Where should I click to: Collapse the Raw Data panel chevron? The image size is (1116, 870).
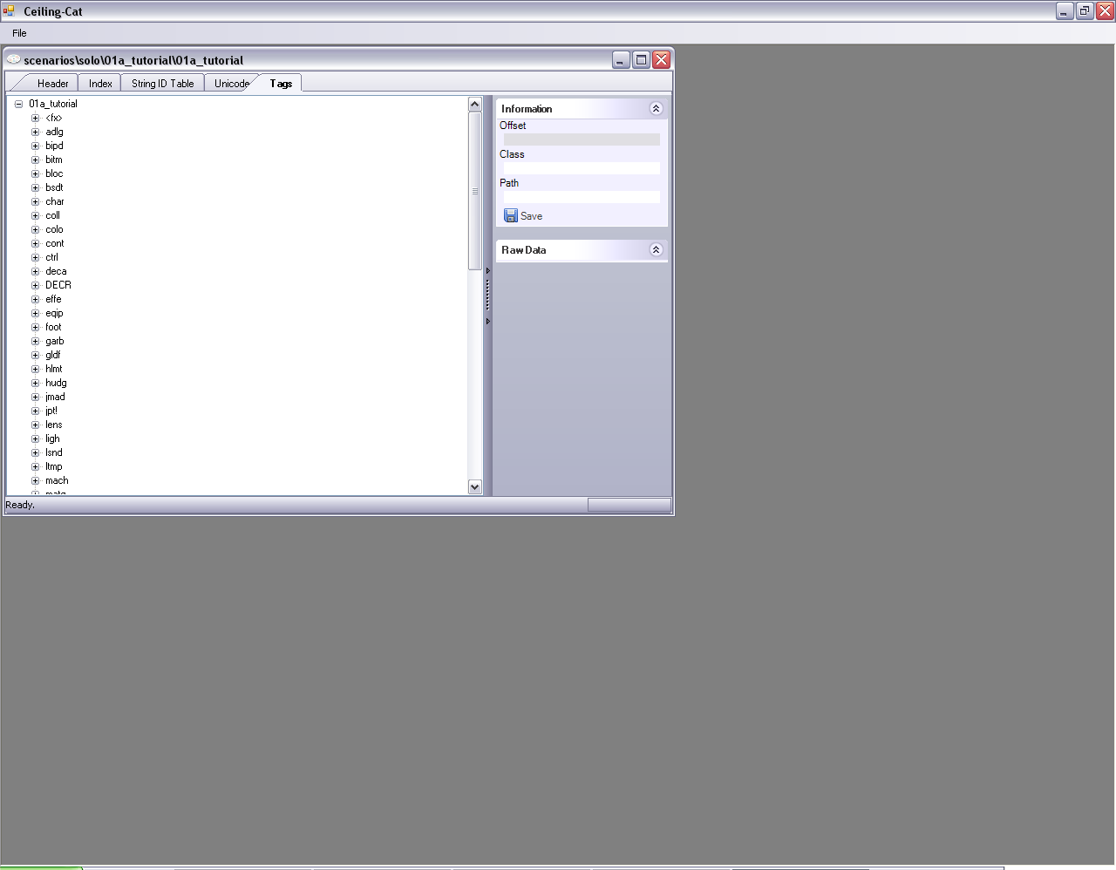pos(656,250)
